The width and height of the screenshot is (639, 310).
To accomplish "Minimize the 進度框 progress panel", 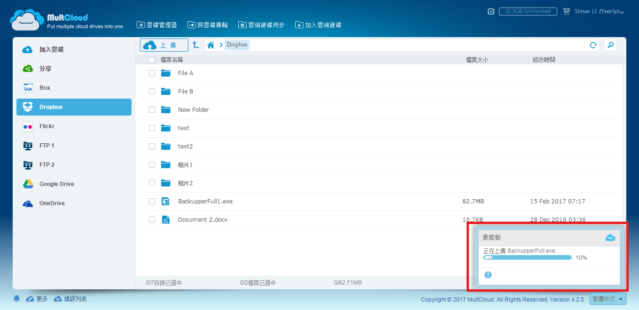I will [610, 238].
